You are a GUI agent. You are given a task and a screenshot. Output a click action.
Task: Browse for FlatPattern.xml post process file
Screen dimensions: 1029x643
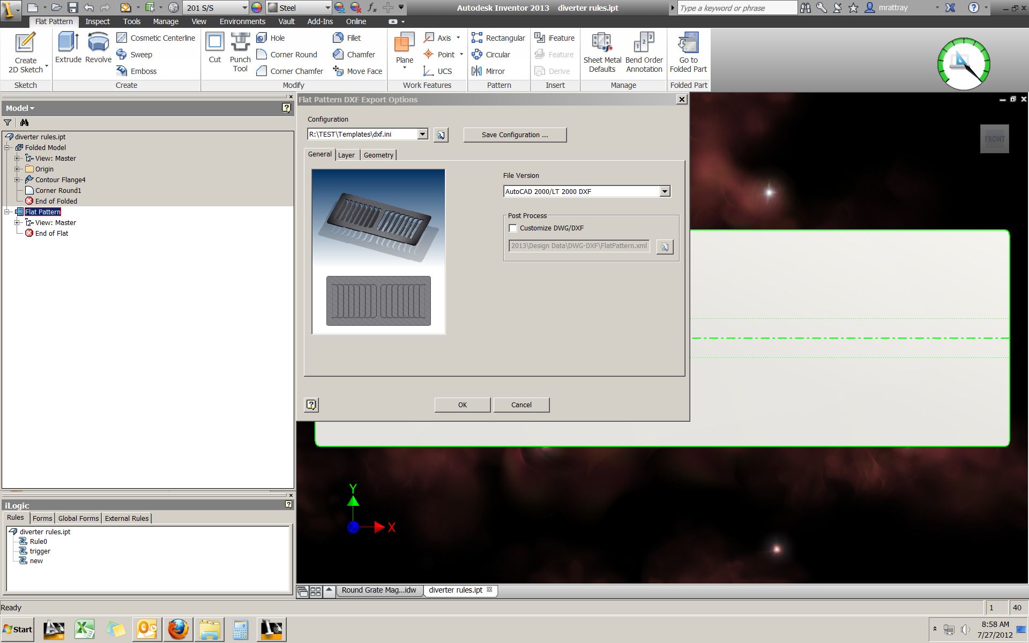pos(665,247)
